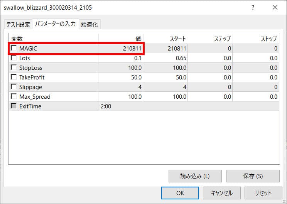The height and width of the screenshot is (204, 287).
Task: Confirm with the OK button
Action: pyautogui.click(x=180, y=193)
